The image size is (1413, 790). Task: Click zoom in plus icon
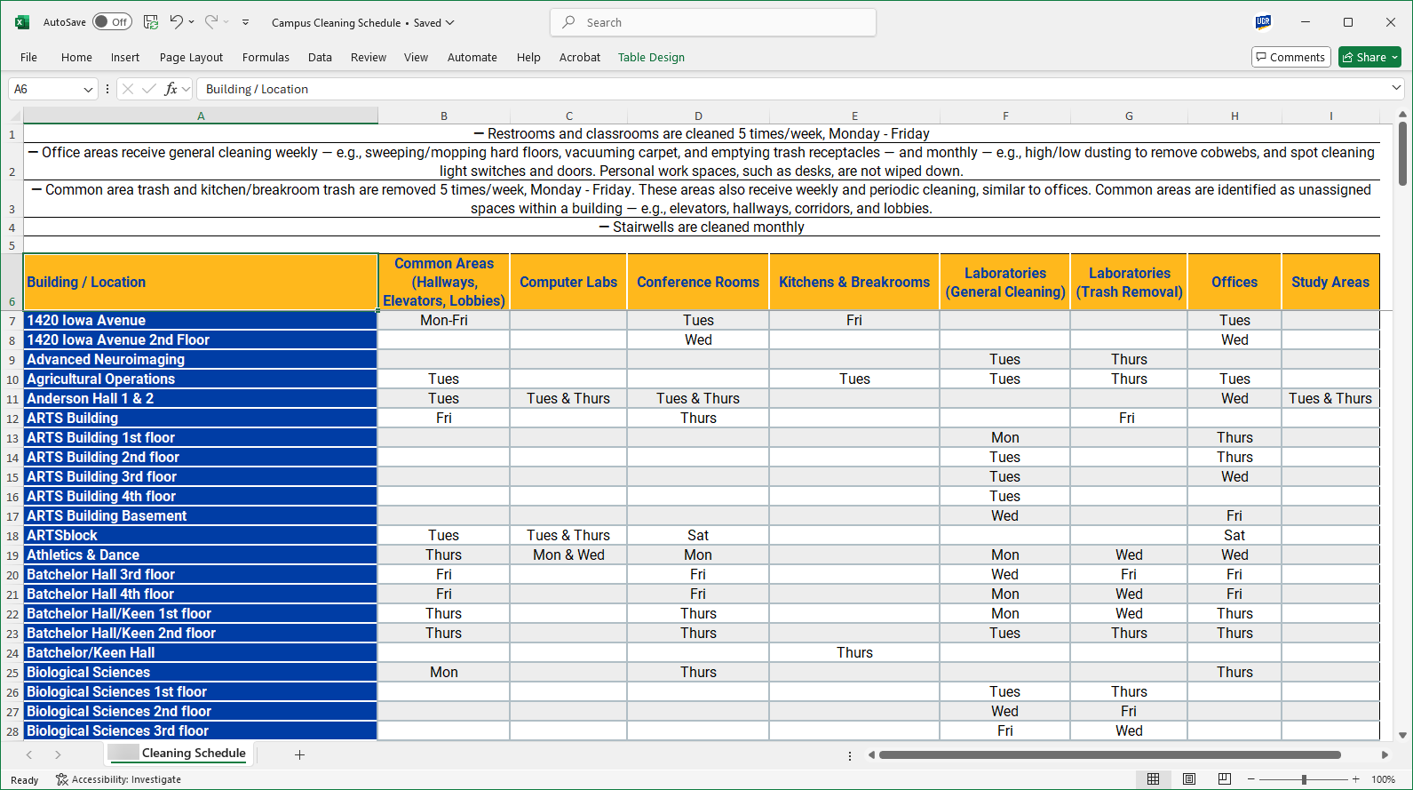click(x=1355, y=779)
